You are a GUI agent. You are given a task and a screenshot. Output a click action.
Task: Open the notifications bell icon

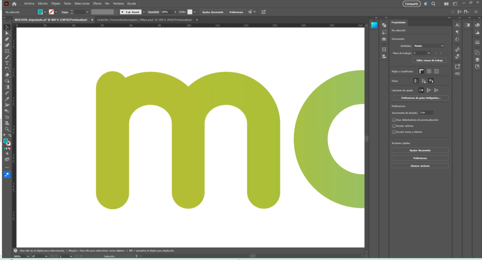tap(426, 4)
